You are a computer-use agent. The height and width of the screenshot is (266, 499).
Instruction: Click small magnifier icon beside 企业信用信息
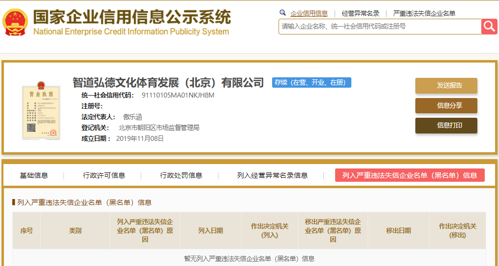coord(282,13)
